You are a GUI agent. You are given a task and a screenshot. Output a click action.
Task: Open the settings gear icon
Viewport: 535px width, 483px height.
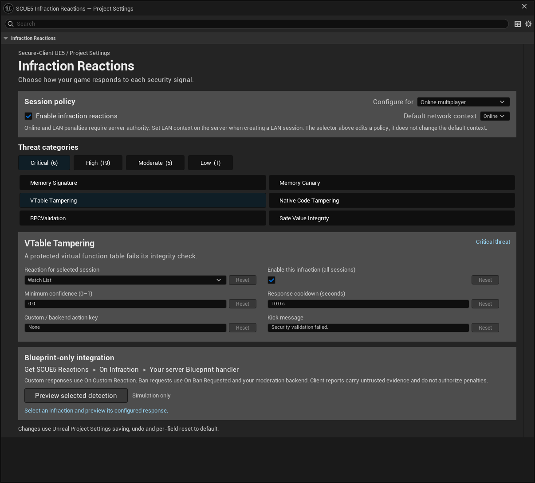click(x=528, y=24)
